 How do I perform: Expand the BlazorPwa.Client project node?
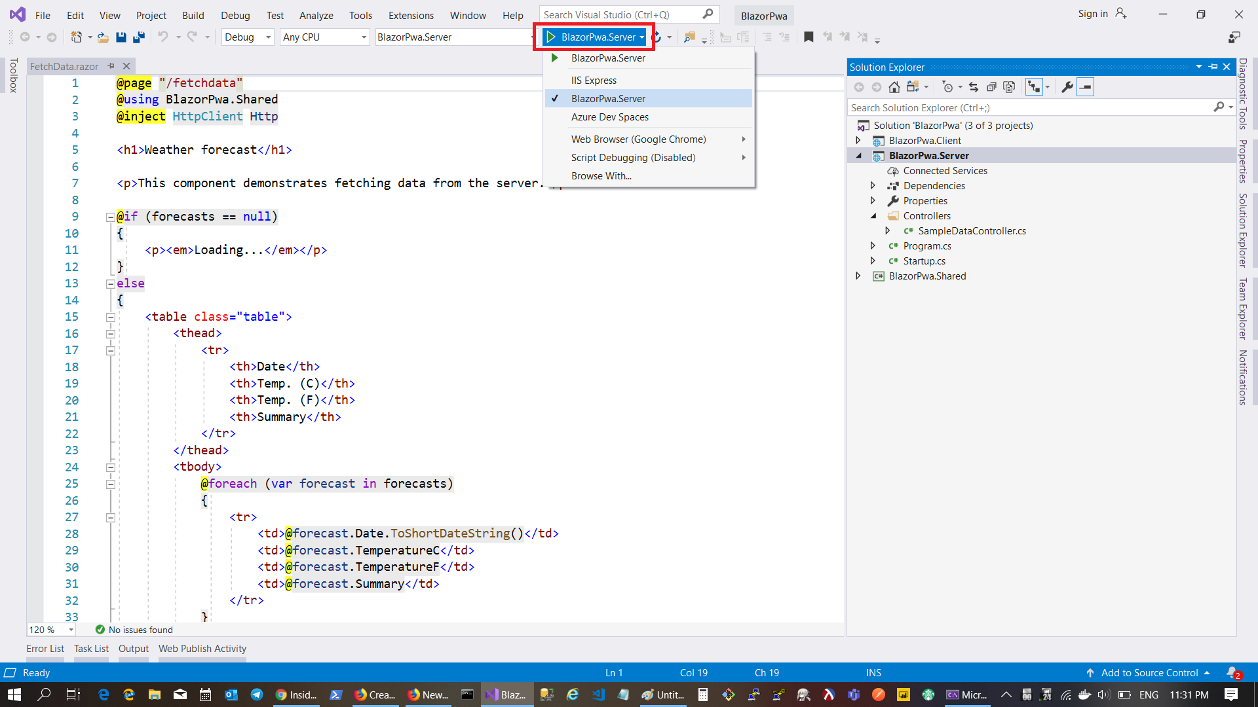[x=858, y=140]
